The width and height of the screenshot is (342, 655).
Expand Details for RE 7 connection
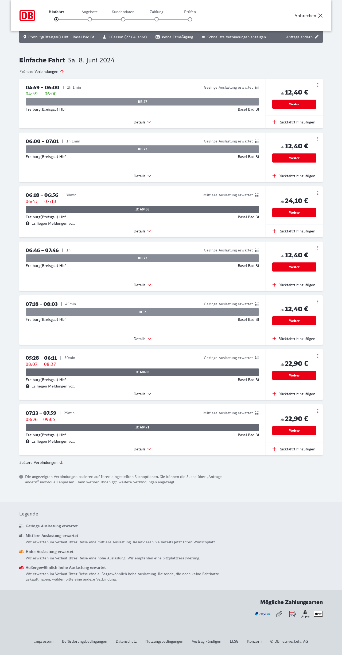(142, 339)
